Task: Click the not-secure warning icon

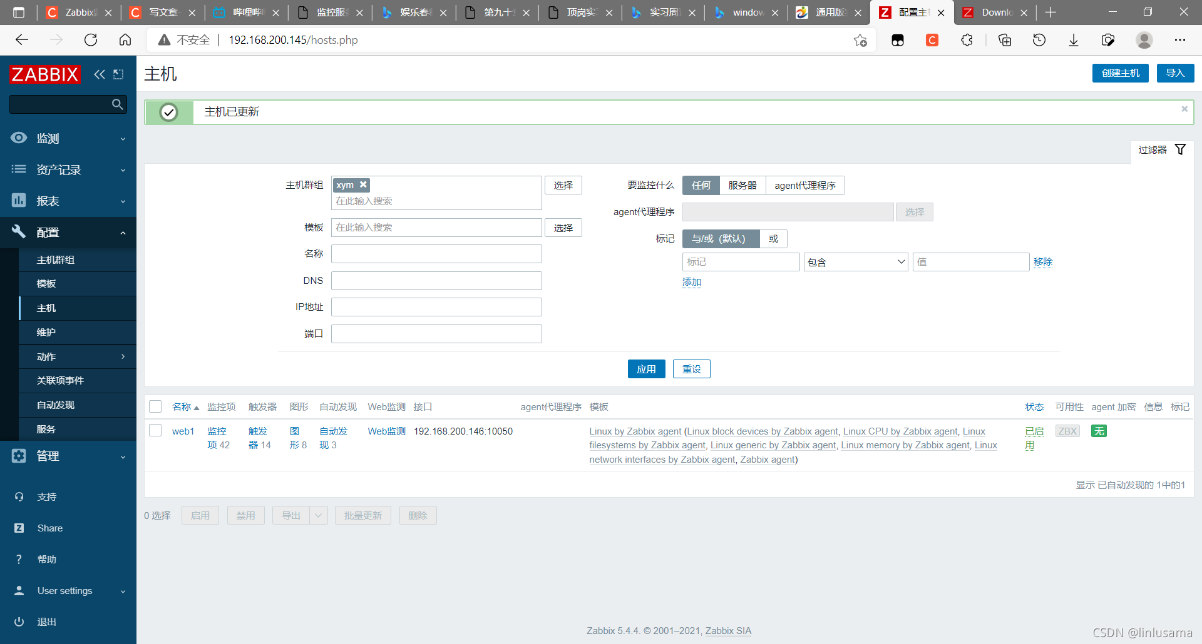Action: click(x=164, y=40)
